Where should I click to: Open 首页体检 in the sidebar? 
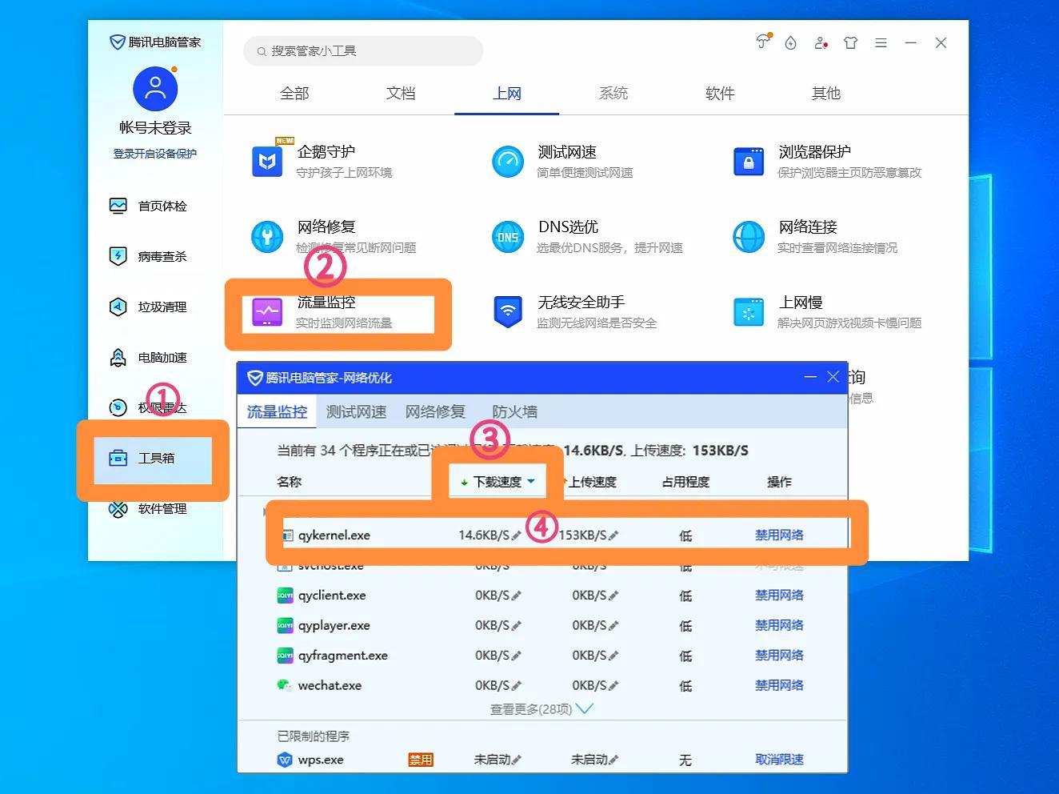pos(148,206)
